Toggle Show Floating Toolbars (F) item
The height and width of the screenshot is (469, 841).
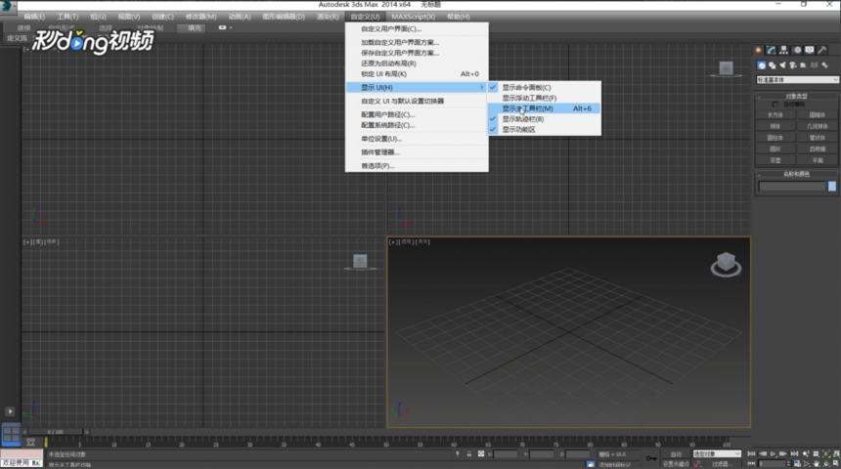544,98
